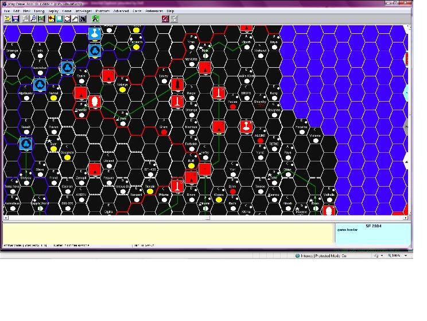The height and width of the screenshot is (321, 427).
Task: Click the 'SF 2004' label in info panel
Action: tap(374, 226)
